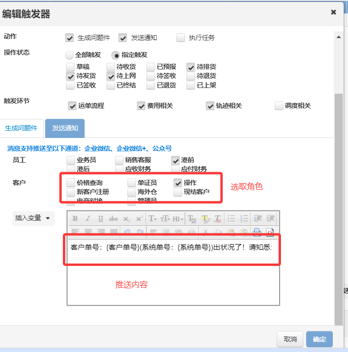Apply strikethrough text formatting
348x352 pixels.
[x=113, y=219]
